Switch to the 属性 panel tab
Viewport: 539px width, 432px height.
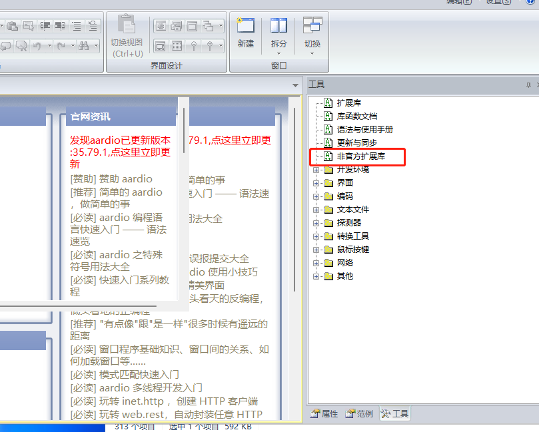pos(324,414)
